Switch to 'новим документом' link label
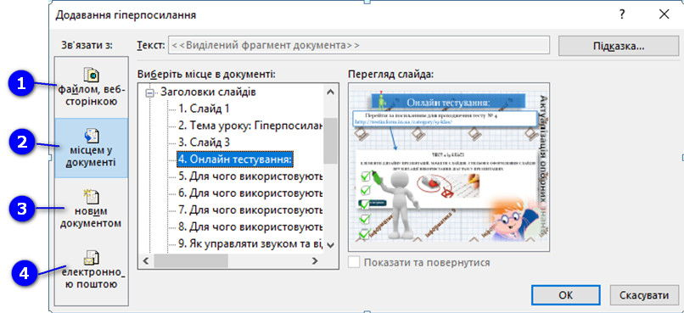The width and height of the screenshot is (684, 313). click(92, 217)
